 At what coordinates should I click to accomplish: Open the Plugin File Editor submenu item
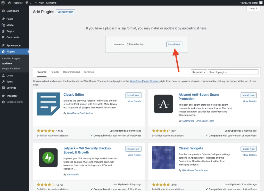pos(11,68)
